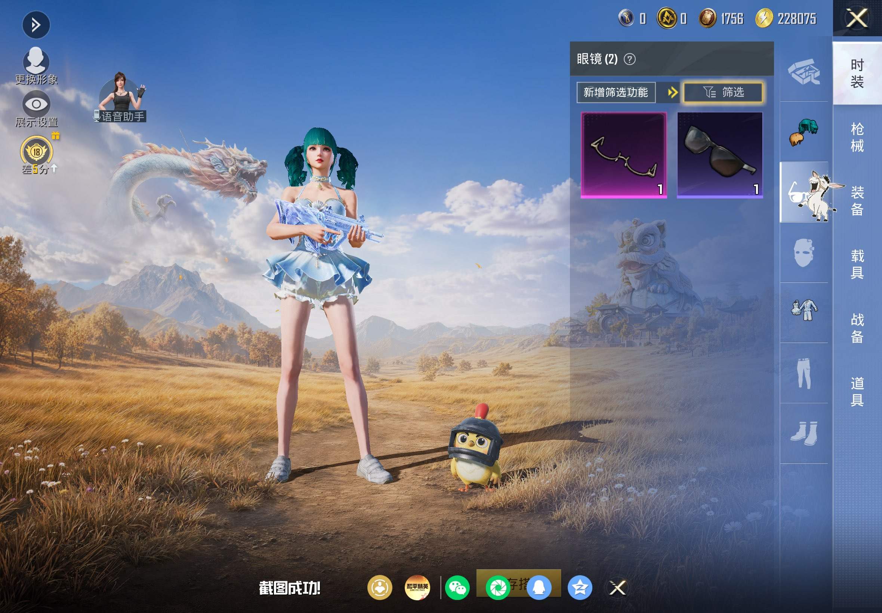Viewport: 882px width, 613px height.
Task: Open the shoes category
Action: [x=804, y=433]
